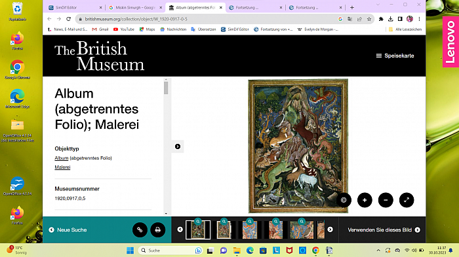This screenshot has width=459, height=257.
Task: Click Verwenden Sie dieses Bild
Action: 384,230
